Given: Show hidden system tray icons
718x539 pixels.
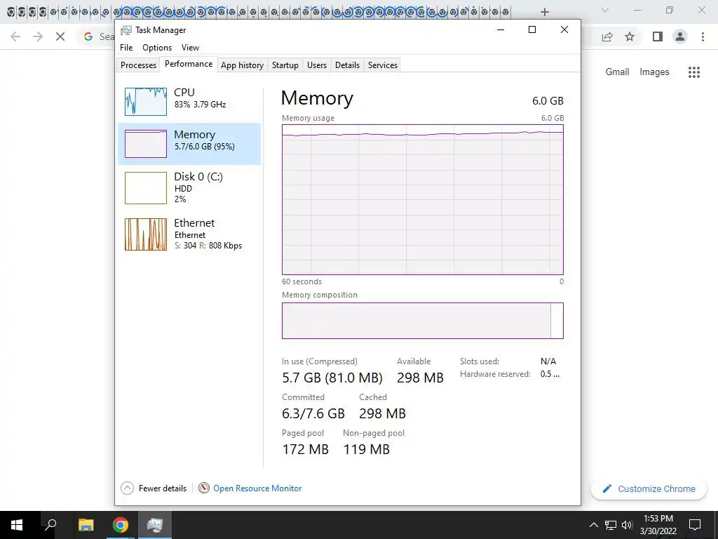Looking at the screenshot, I should pos(593,525).
